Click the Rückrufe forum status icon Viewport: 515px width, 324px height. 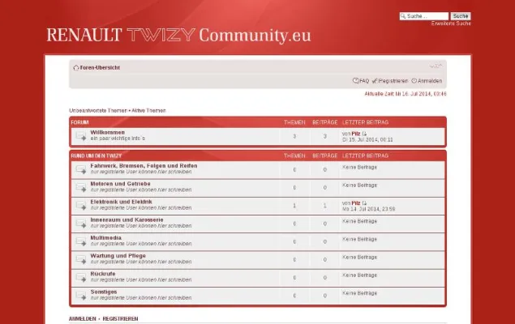pyautogui.click(x=80, y=278)
